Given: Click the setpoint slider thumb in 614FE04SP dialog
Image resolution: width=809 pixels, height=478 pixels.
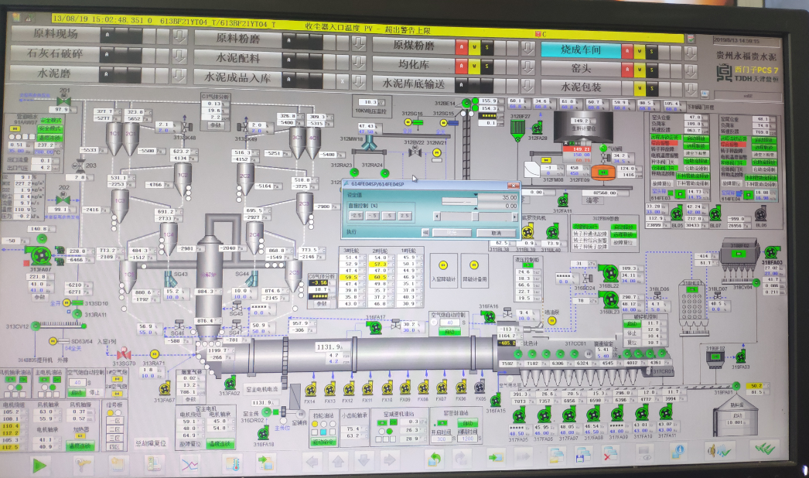Looking at the screenshot, I should coord(475,216).
